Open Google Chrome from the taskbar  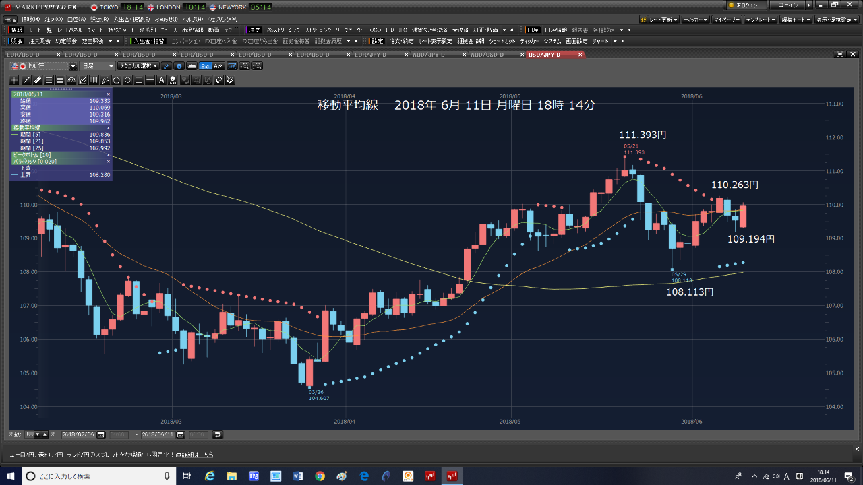point(320,476)
